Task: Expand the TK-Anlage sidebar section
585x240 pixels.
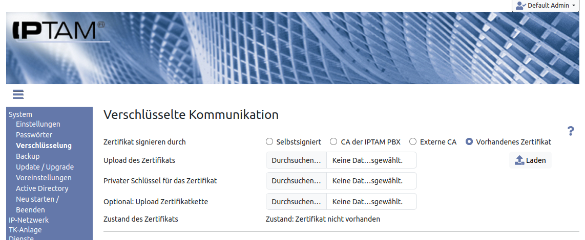Action: 25,230
